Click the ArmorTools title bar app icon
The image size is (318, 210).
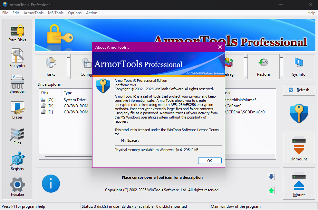click(x=5, y=5)
